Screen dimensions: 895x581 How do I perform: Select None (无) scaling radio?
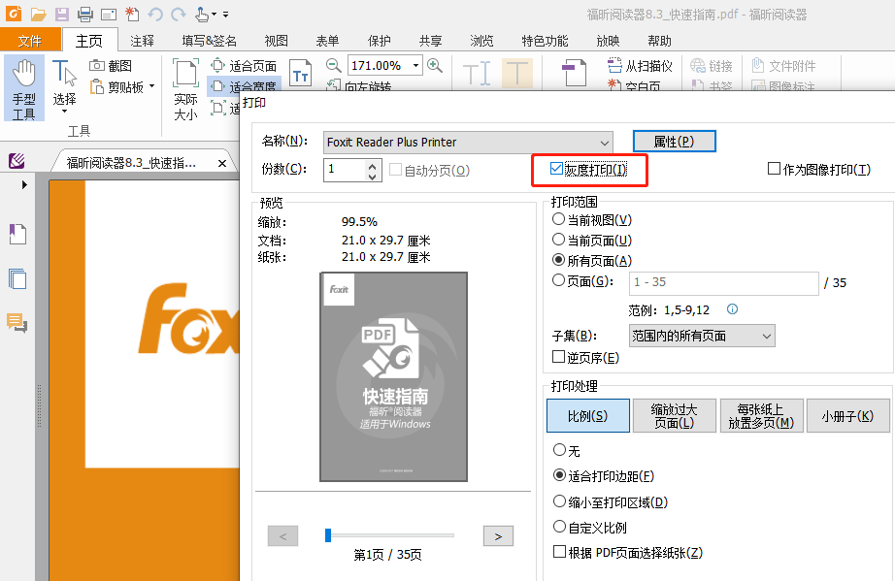coord(559,450)
